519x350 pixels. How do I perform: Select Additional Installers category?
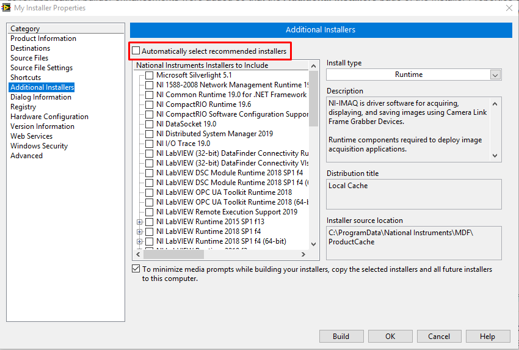[42, 87]
